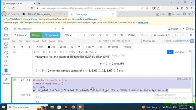Run the selected cell
This screenshot has height=110, width=196.
pyautogui.click(x=40, y=47)
